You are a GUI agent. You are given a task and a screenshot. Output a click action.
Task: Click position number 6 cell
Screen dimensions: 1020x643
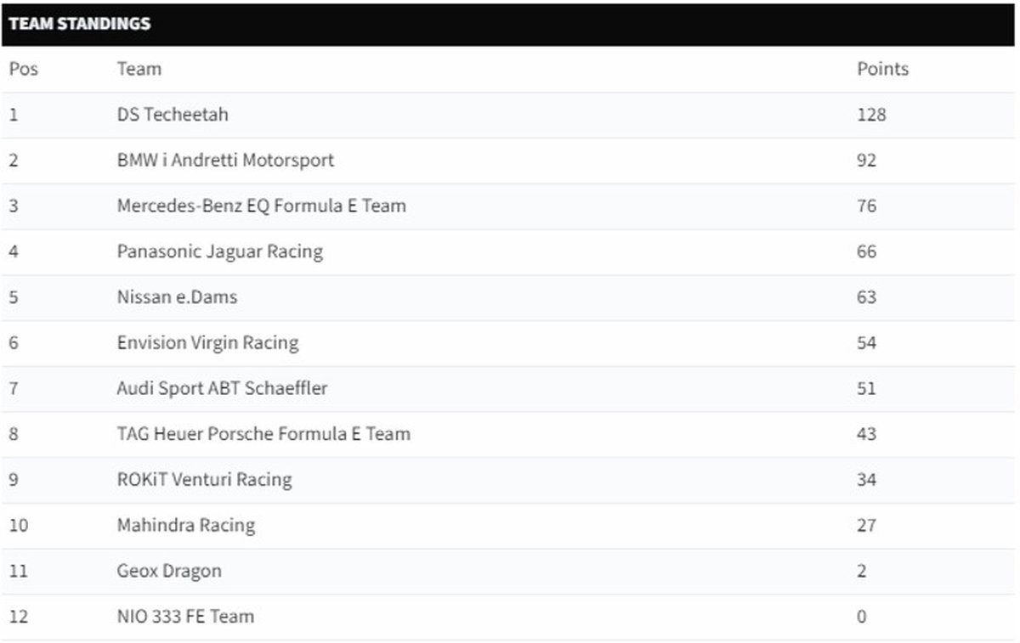14,343
